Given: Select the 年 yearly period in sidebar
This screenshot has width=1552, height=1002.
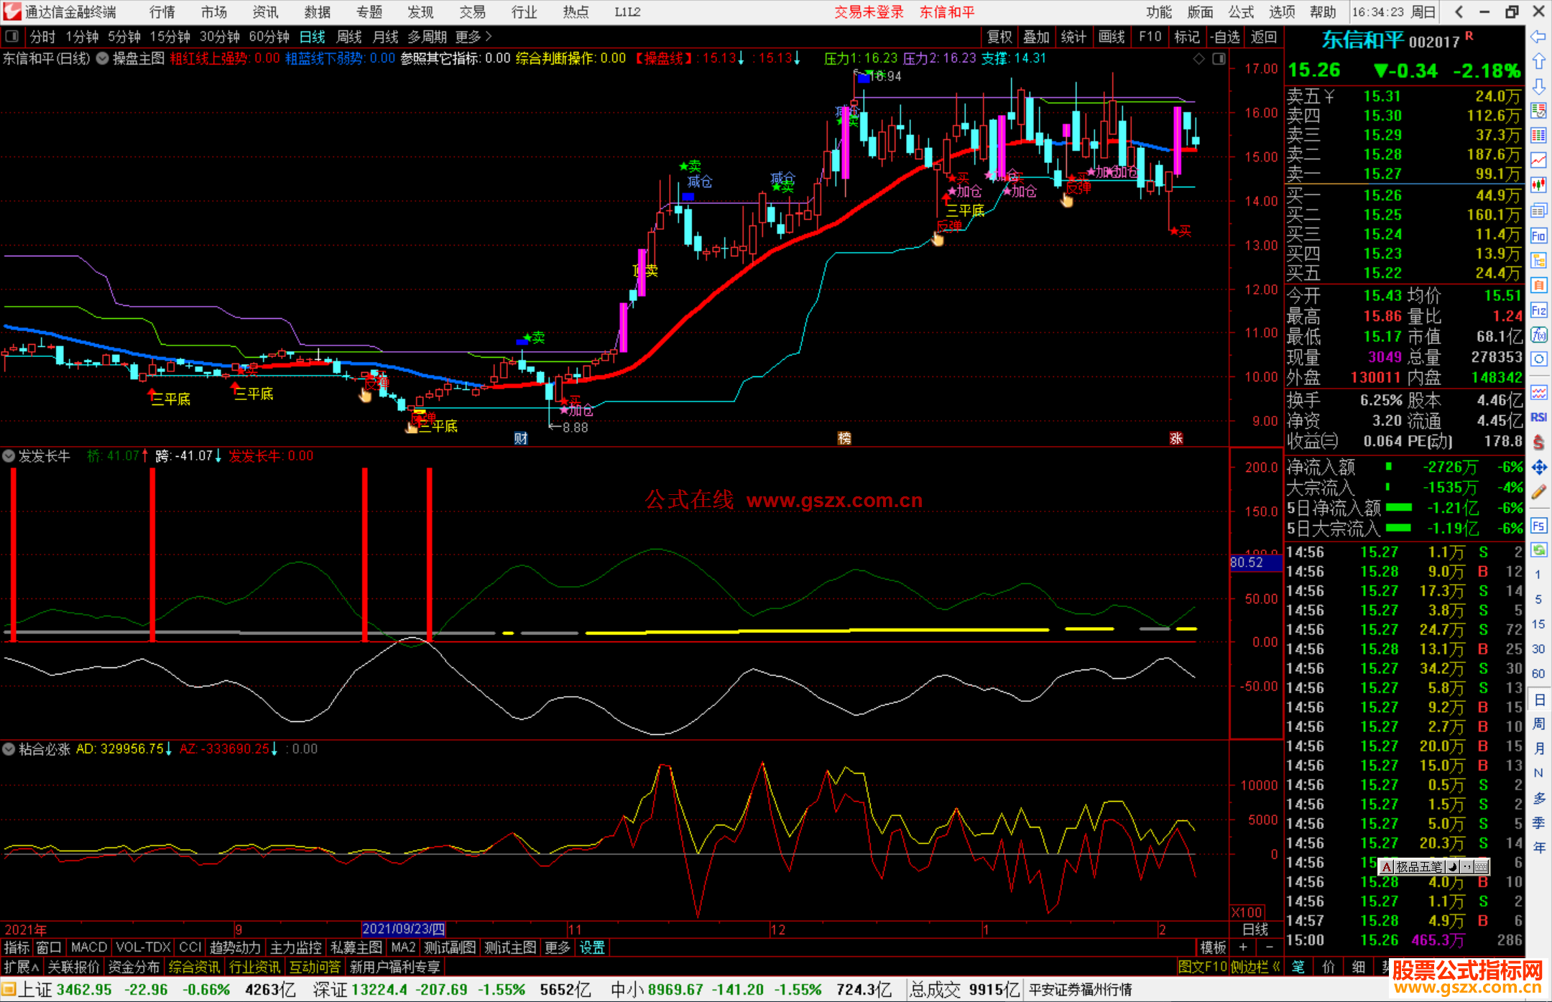Looking at the screenshot, I should coord(1538,848).
